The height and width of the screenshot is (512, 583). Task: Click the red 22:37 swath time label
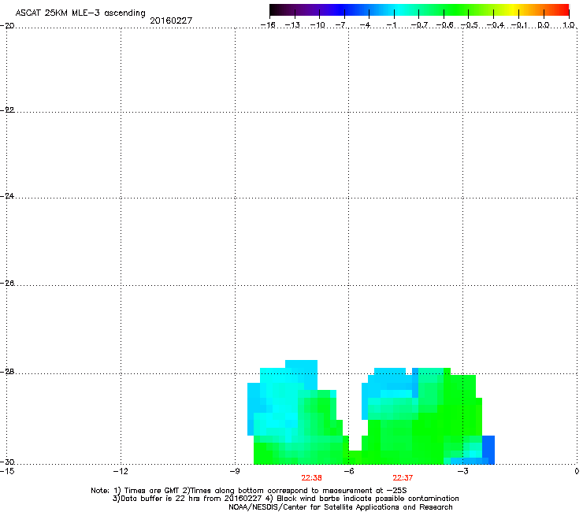(x=403, y=478)
